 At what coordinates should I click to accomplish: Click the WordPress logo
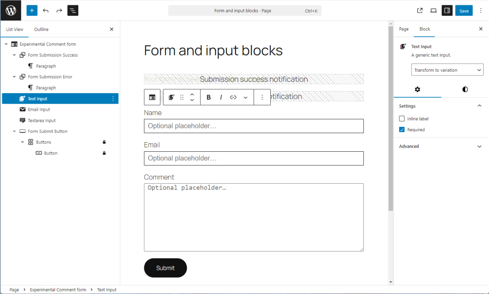(10, 10)
